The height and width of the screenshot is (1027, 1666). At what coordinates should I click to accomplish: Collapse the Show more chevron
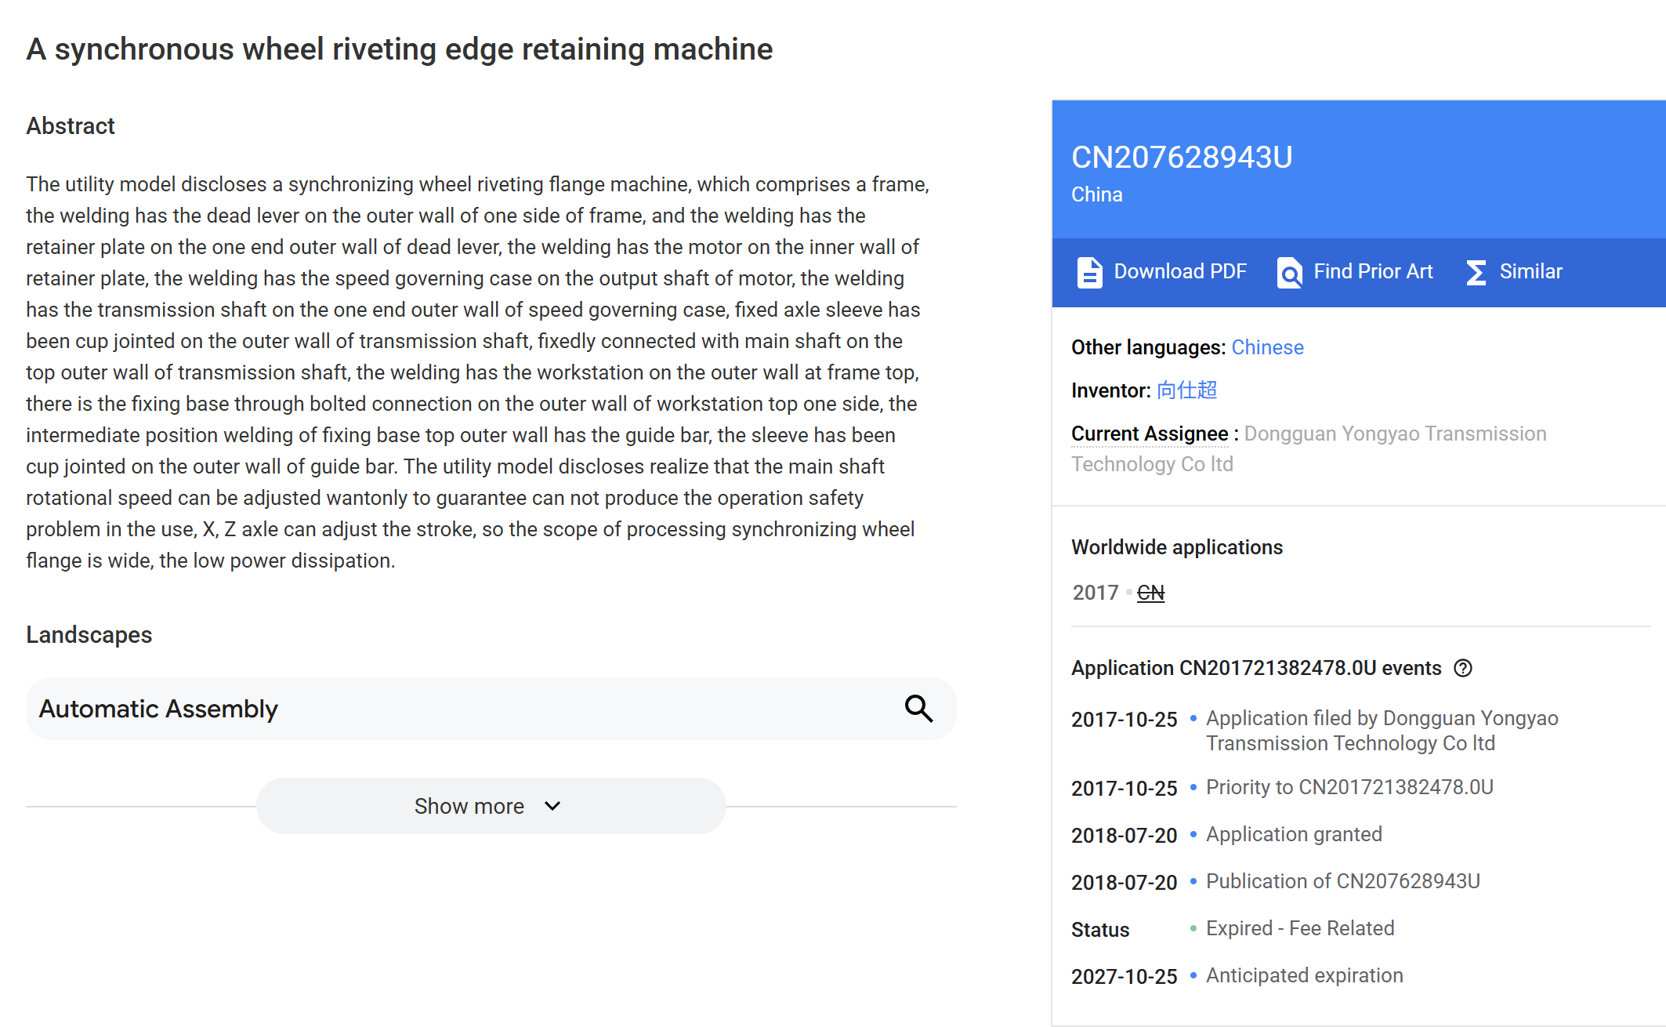(552, 806)
